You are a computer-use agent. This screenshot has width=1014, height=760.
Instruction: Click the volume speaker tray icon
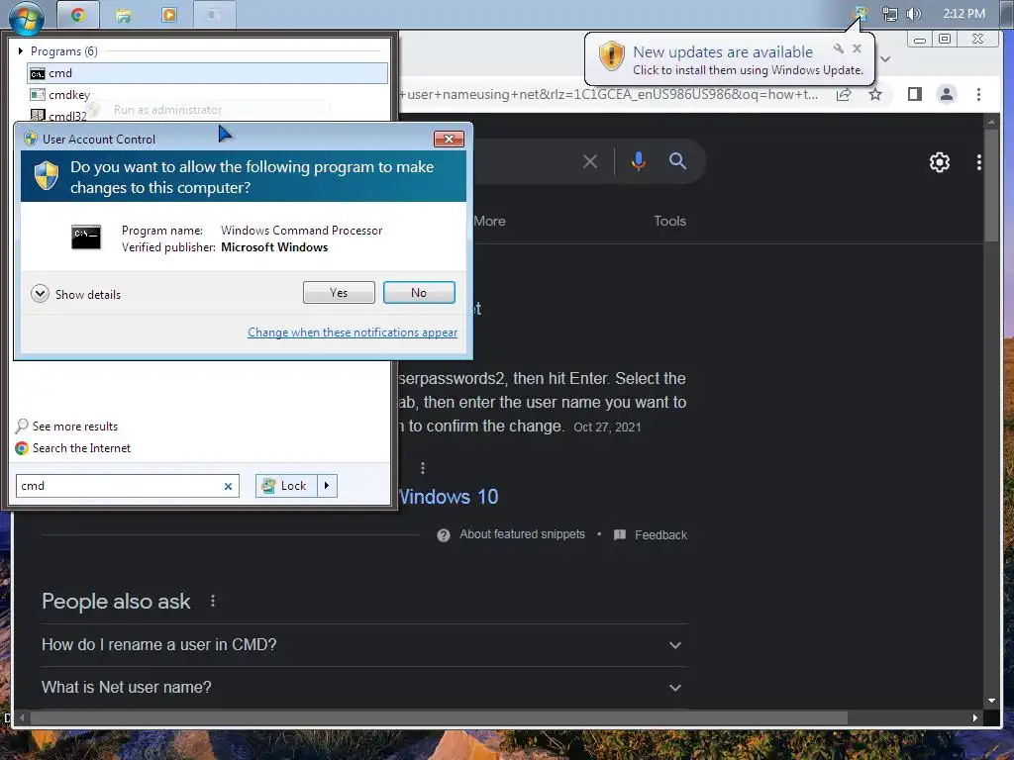(x=914, y=14)
